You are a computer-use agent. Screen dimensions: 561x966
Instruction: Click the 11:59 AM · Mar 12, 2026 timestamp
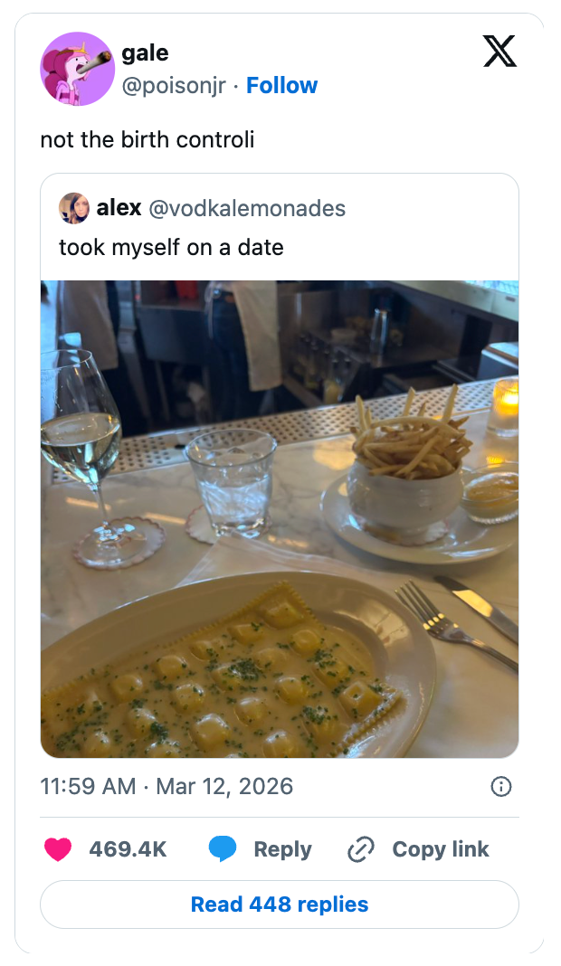pos(167,785)
